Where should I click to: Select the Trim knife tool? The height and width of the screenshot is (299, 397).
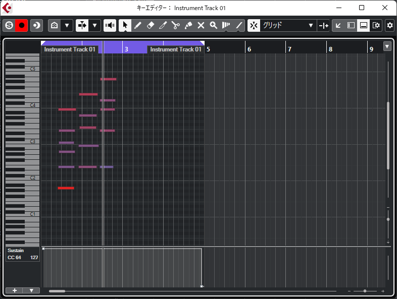[x=163, y=25]
